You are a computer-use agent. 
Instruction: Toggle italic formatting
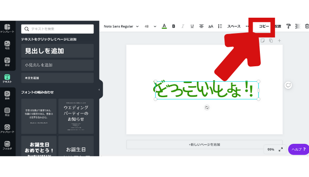[183, 26]
